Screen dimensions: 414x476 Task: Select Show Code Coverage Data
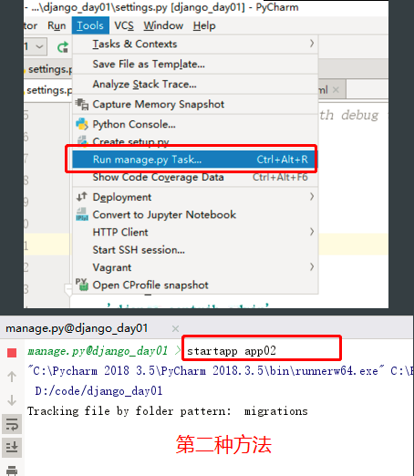[195, 177]
